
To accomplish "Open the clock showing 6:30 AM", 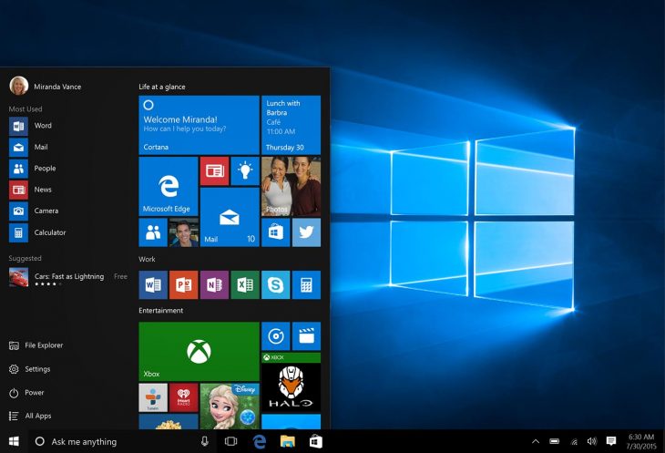I will pyautogui.click(x=641, y=441).
